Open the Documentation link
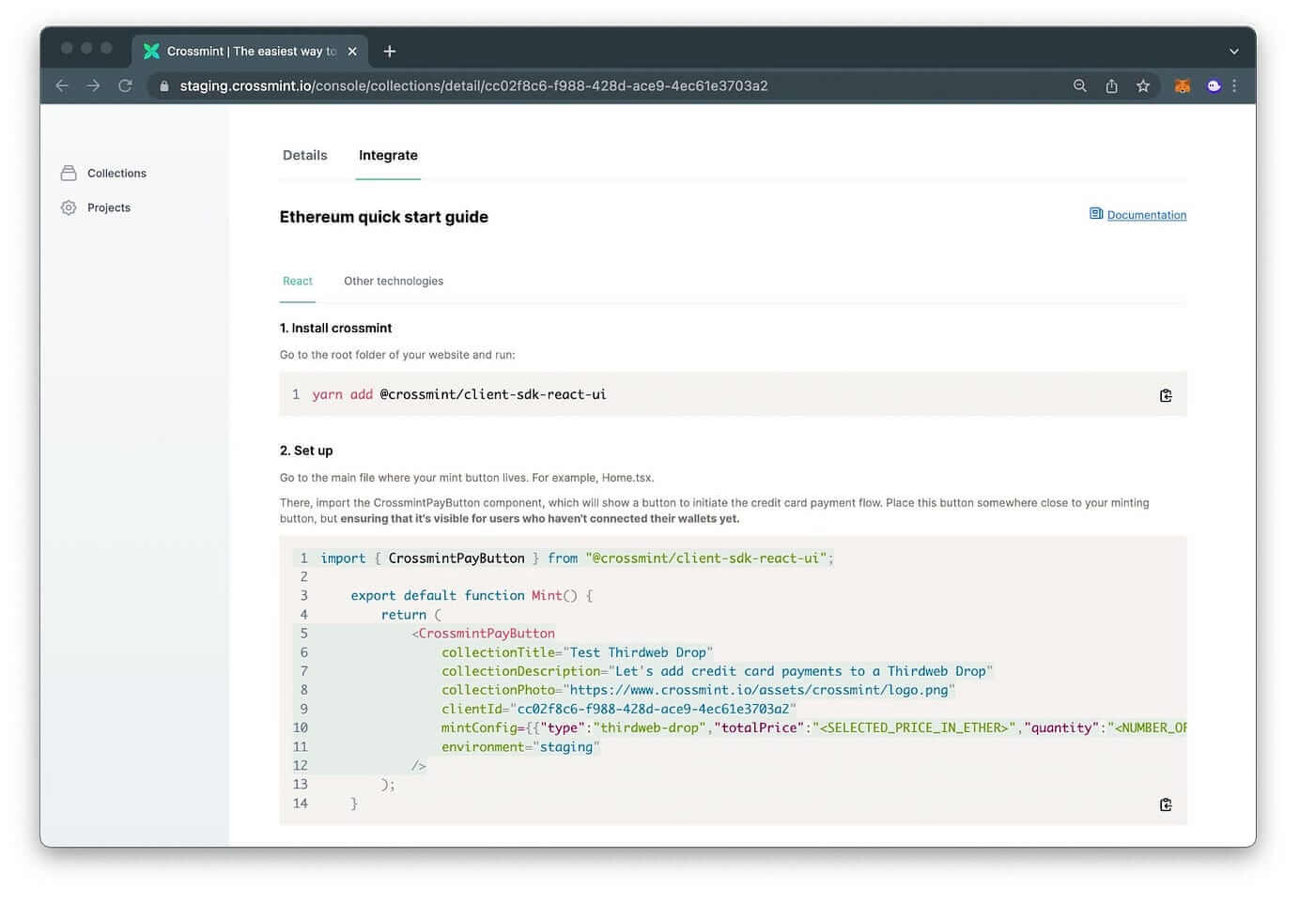1315x903 pixels. (1146, 216)
